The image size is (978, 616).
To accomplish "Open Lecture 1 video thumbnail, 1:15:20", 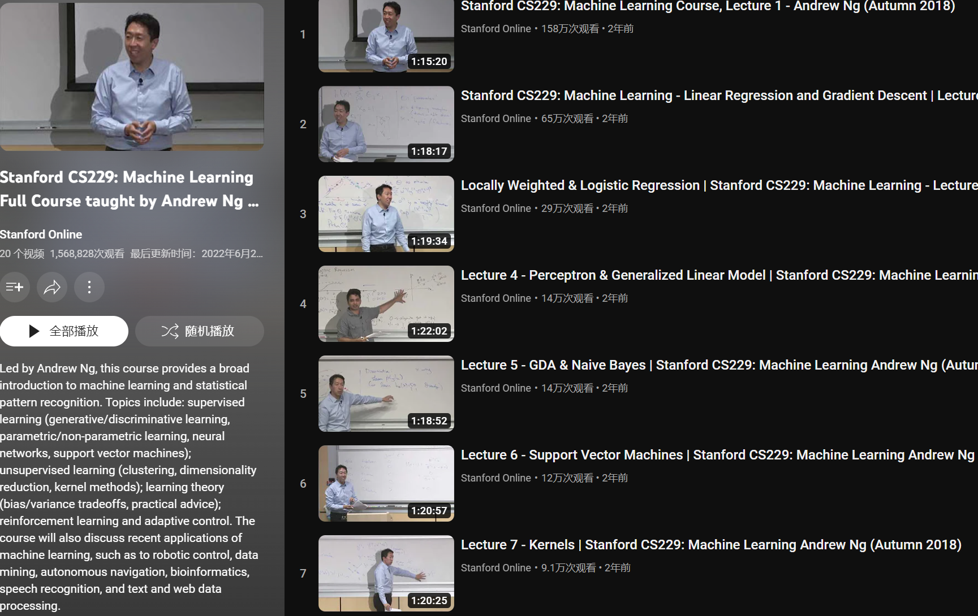I will click(386, 36).
